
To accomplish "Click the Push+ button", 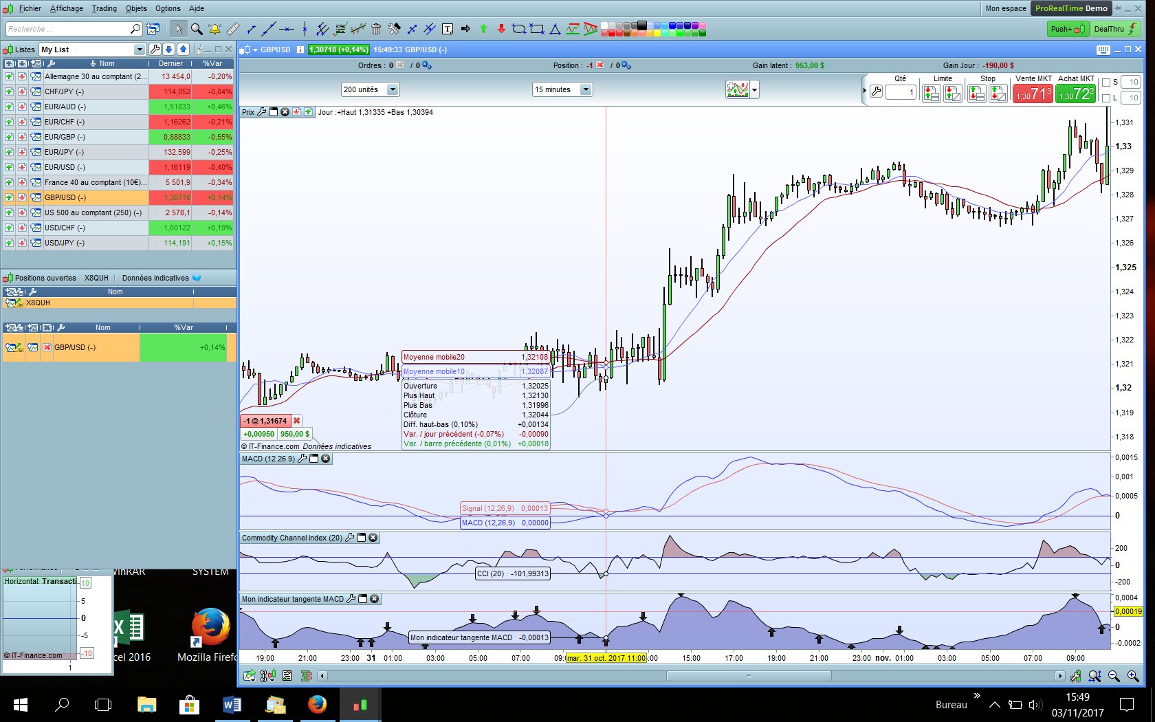I will click(1068, 29).
